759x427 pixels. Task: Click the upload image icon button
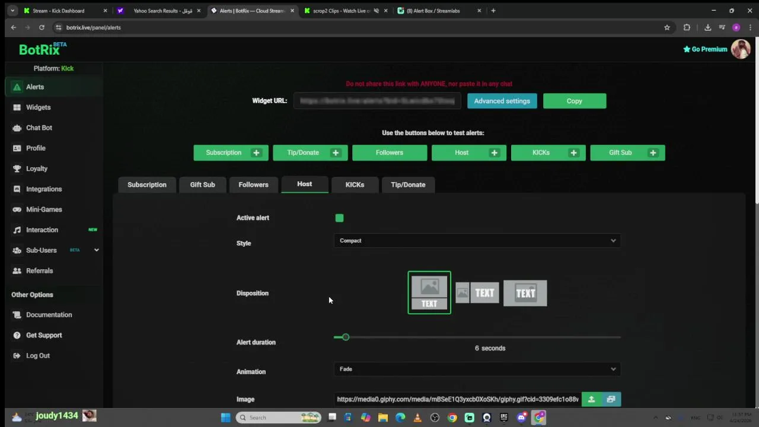click(x=591, y=400)
